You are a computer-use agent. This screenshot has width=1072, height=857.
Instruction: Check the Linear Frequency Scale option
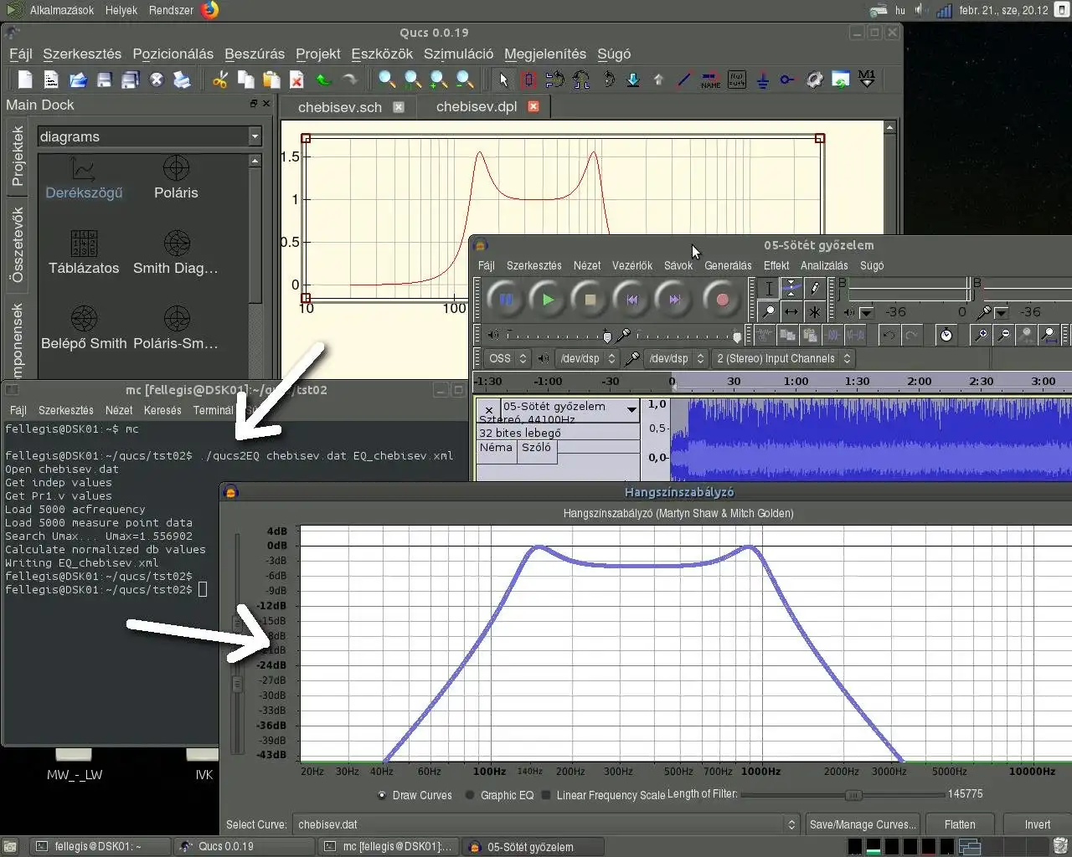(x=546, y=795)
